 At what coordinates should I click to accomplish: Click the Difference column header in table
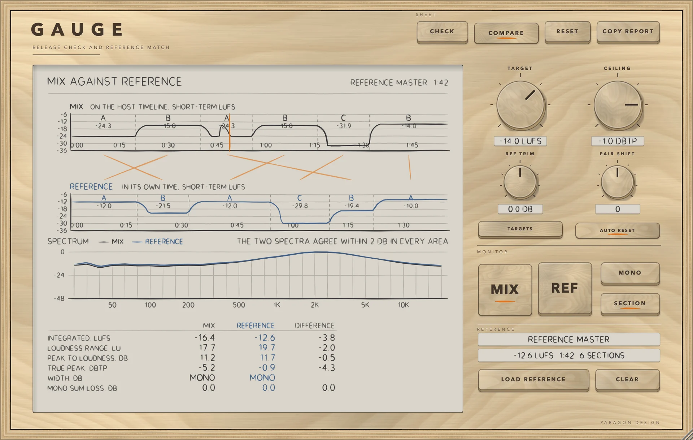coord(315,325)
